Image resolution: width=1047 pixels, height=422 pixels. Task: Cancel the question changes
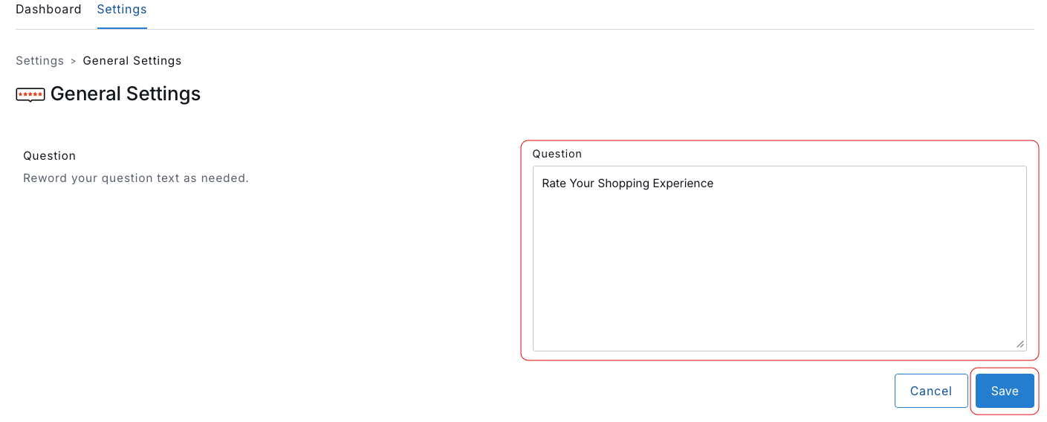click(x=931, y=391)
